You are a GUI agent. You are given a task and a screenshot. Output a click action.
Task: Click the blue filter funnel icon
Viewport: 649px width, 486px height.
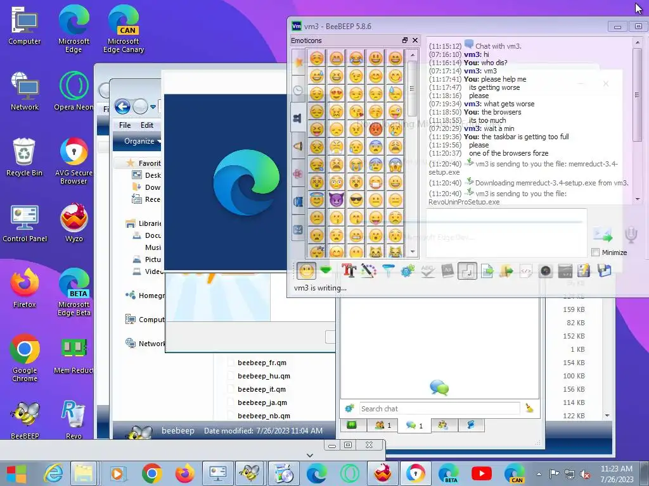[x=388, y=271]
